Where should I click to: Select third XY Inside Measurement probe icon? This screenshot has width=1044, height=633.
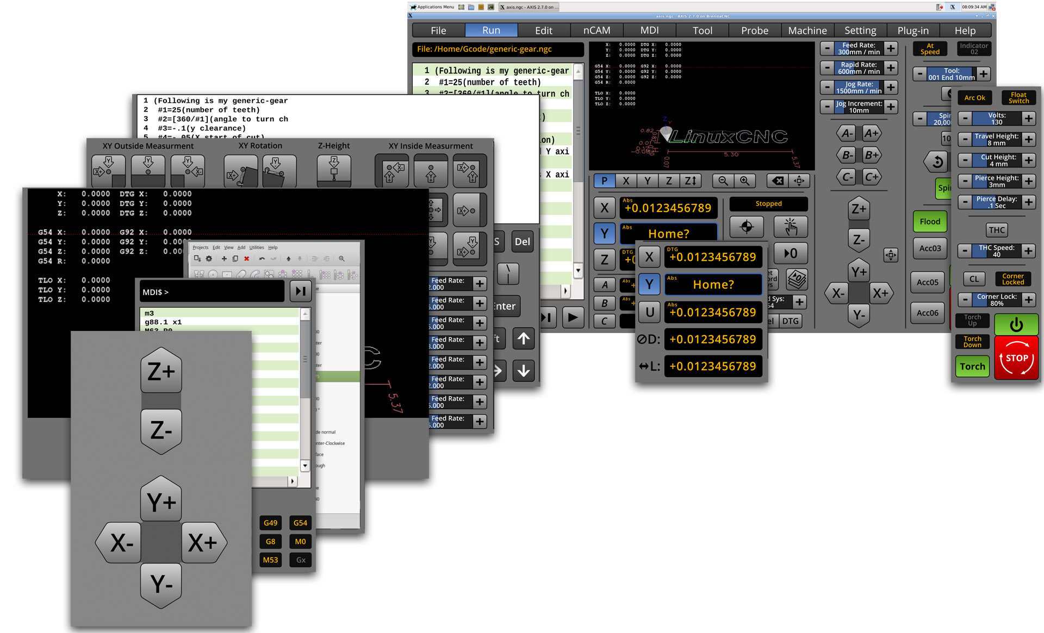[470, 171]
